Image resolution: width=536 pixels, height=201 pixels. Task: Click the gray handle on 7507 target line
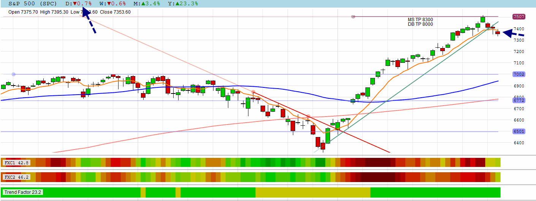[353, 17]
